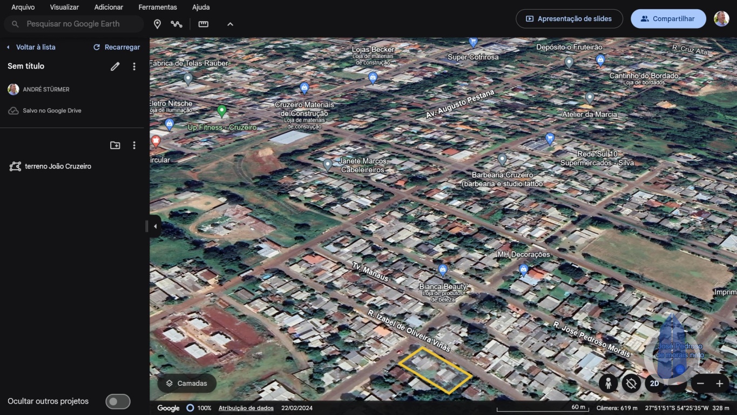Viewport: 737px width, 415px height.
Task: Open the Adicionar menu
Action: (x=109, y=7)
